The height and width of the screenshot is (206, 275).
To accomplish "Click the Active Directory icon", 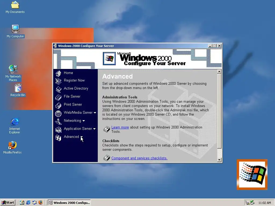I will coord(58,89).
